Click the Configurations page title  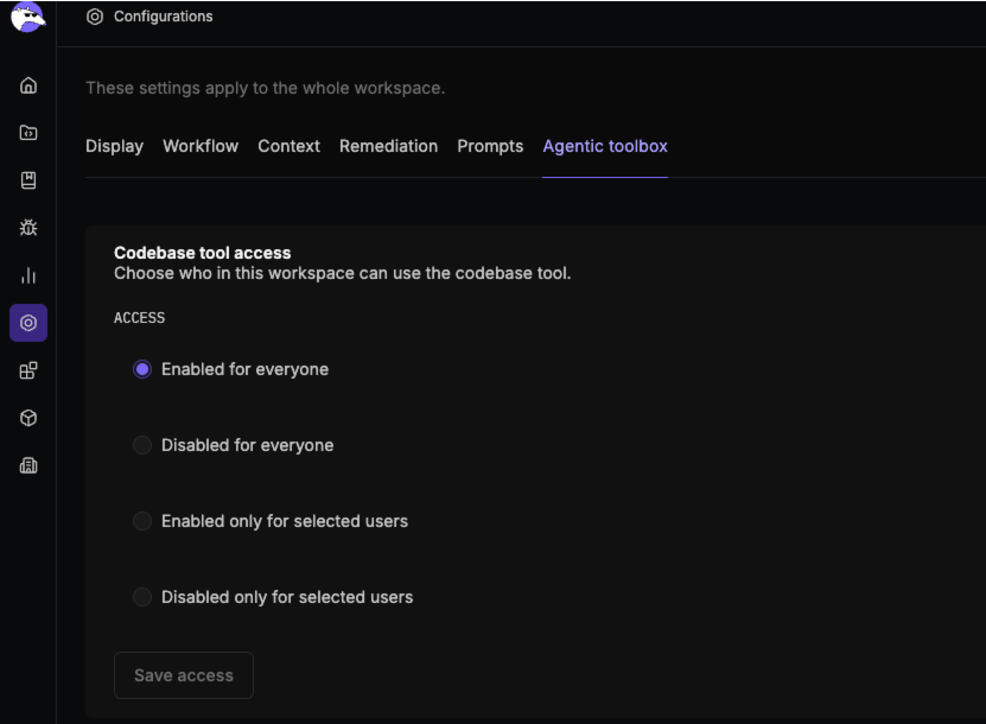pyautogui.click(x=163, y=17)
